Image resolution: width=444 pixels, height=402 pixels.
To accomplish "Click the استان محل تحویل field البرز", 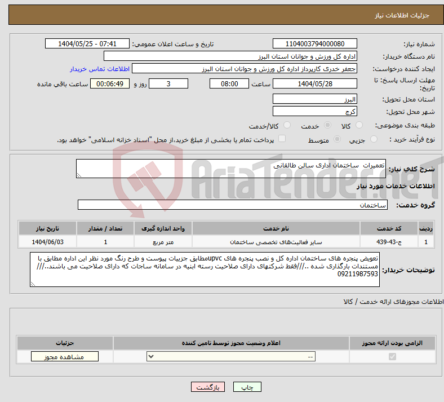I will click(314, 99).
